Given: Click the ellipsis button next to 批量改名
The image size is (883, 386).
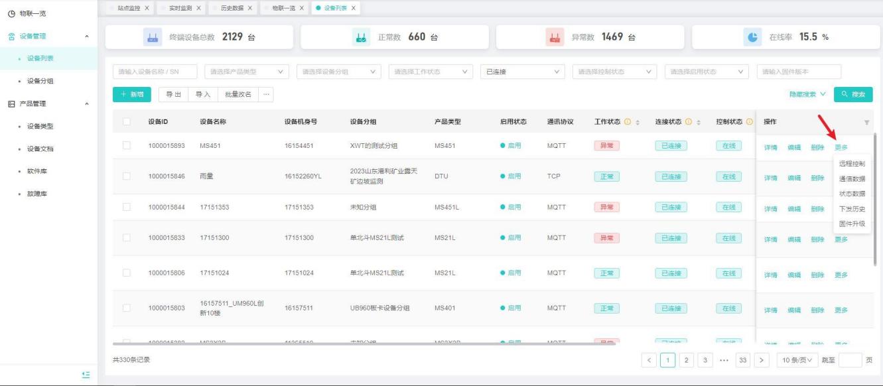Looking at the screenshot, I should (x=266, y=94).
